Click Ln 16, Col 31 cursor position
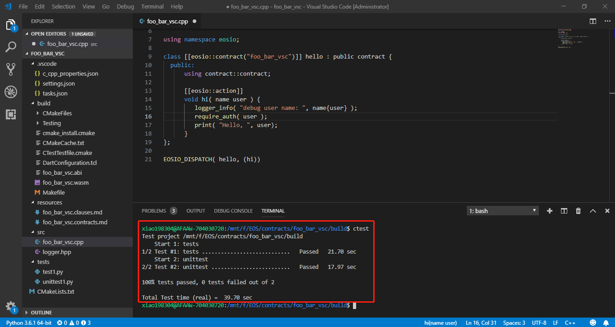The width and height of the screenshot is (615, 327). tap(481, 323)
